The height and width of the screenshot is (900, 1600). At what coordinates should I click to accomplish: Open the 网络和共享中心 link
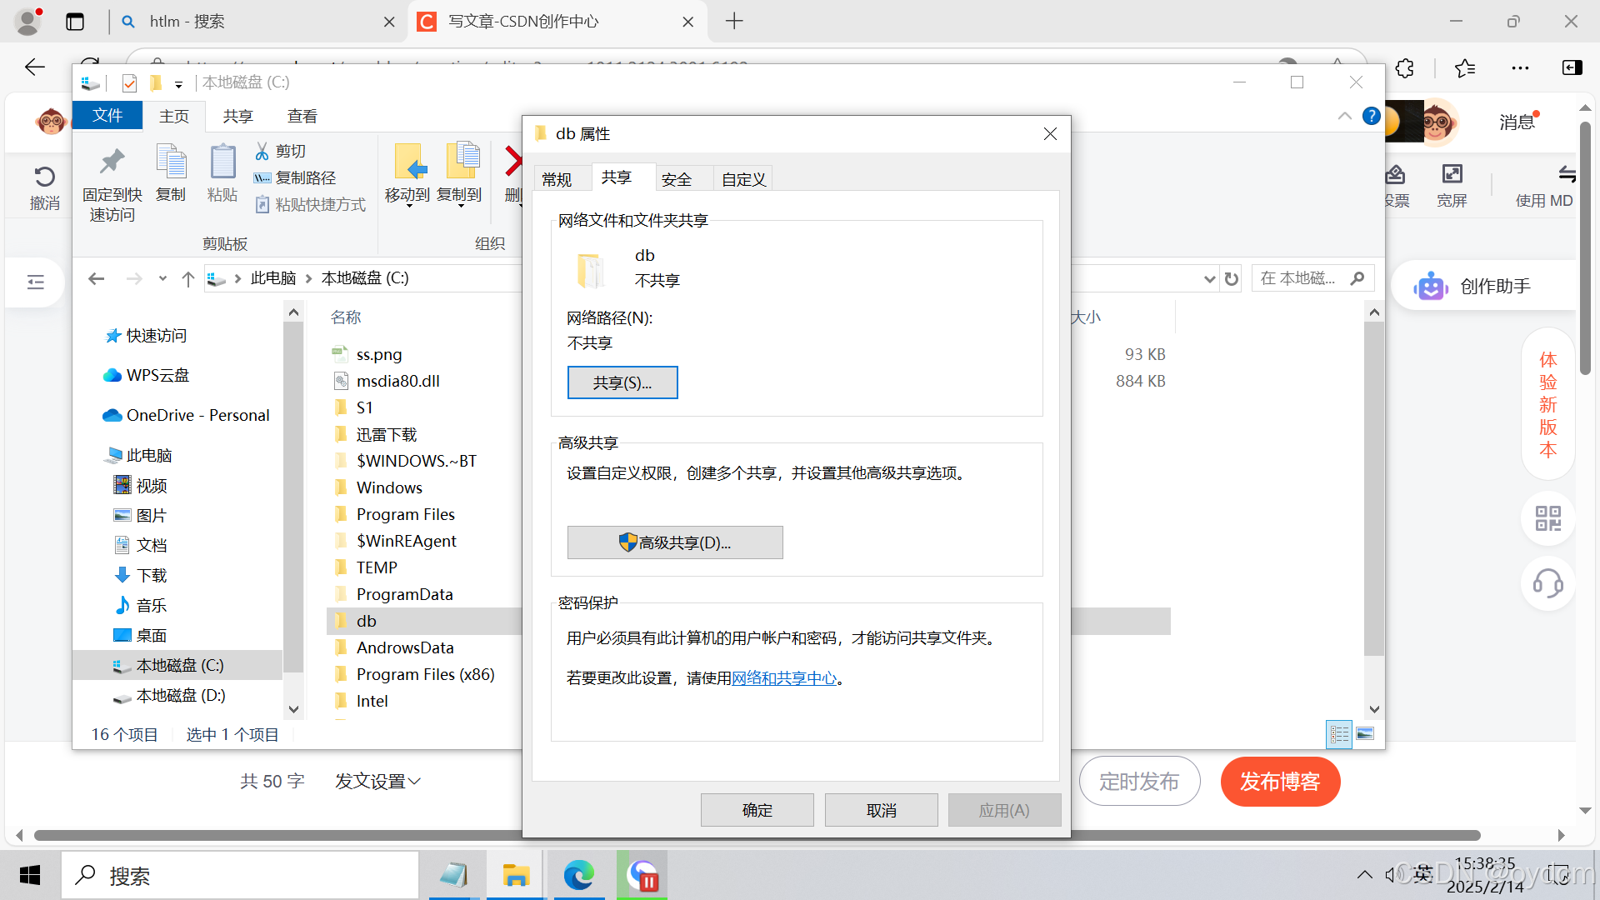pyautogui.click(x=783, y=678)
